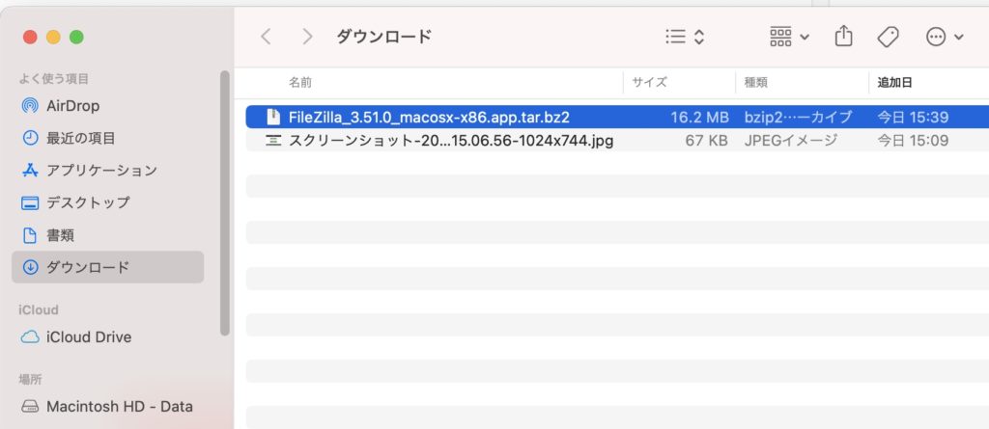Open the list view switcher
Viewport: 989px width, 429px height.
pyautogui.click(x=685, y=38)
